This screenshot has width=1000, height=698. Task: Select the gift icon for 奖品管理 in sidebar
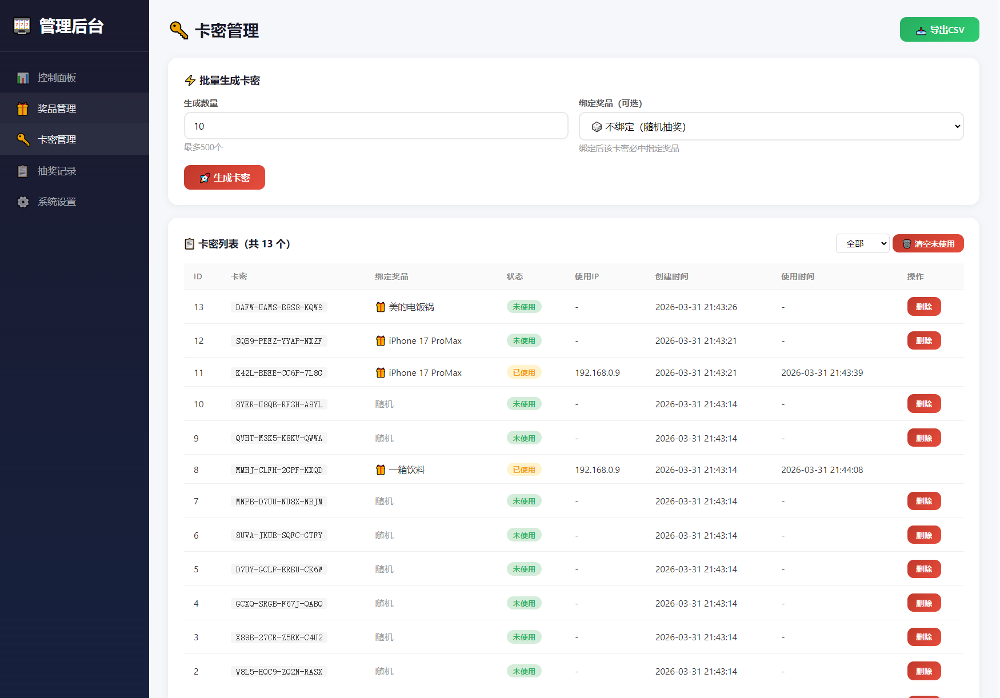[x=22, y=109]
